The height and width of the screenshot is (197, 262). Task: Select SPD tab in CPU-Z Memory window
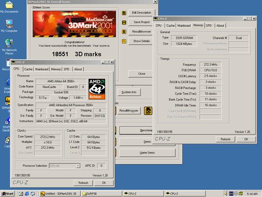tap(209, 26)
